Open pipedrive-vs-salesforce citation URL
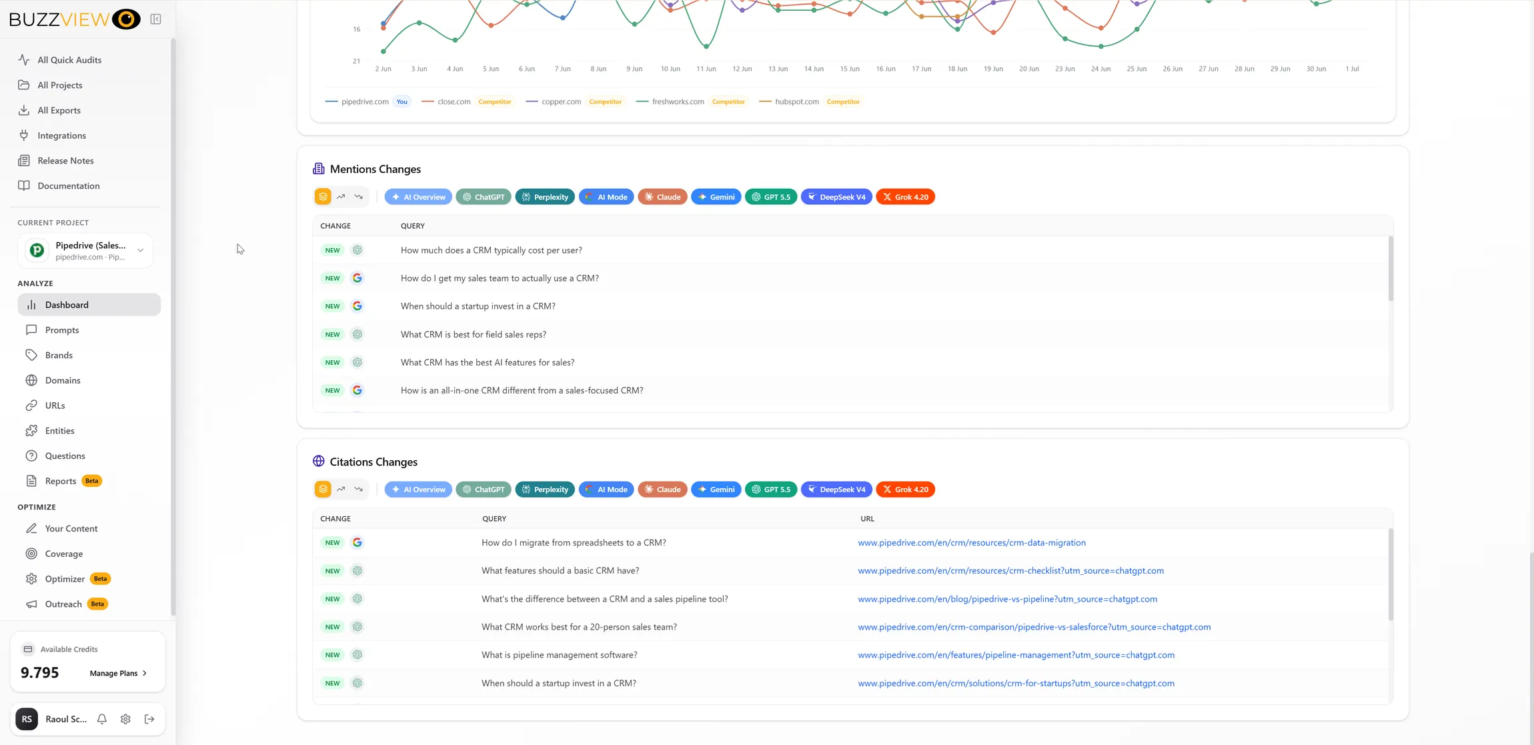The height and width of the screenshot is (745, 1534). pyautogui.click(x=1034, y=627)
